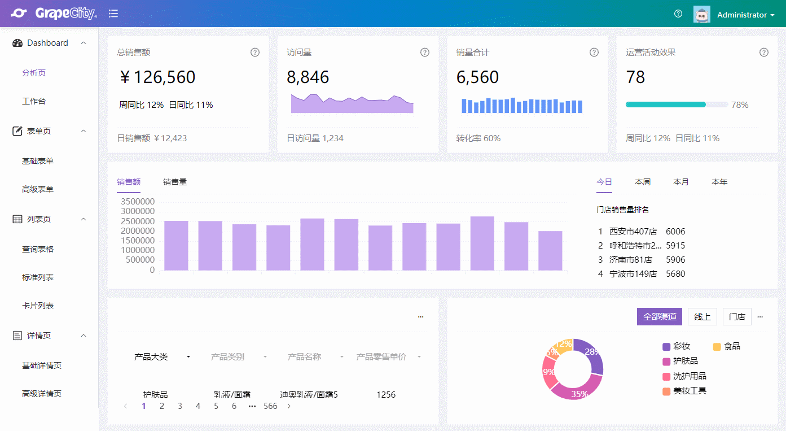Viewport: 786px width, 431px height.
Task: Click the Administrator avatar icon
Action: tap(701, 14)
